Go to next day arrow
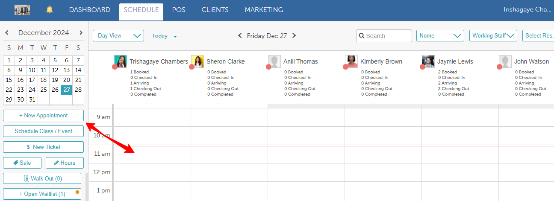 [x=294, y=36]
